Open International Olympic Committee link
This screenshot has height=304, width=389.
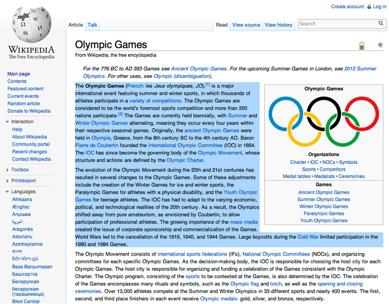tap(185, 145)
